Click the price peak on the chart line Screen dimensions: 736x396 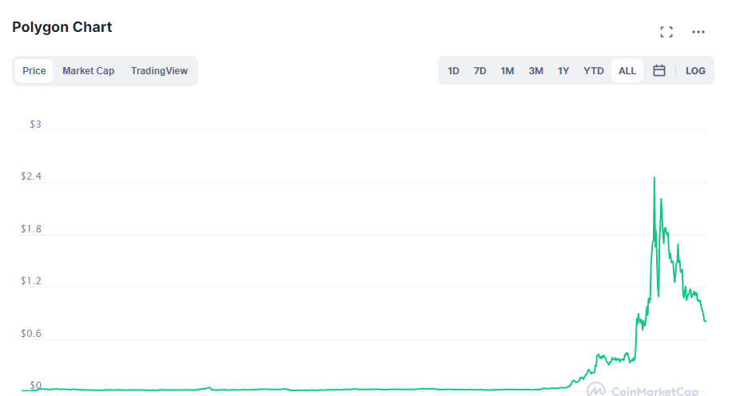(654, 178)
